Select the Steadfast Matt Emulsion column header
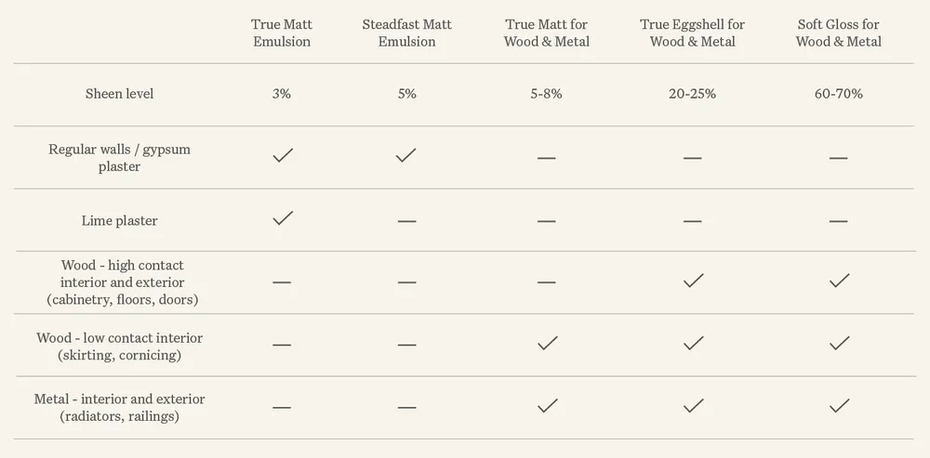Screen dimensions: 930x458 [407, 33]
